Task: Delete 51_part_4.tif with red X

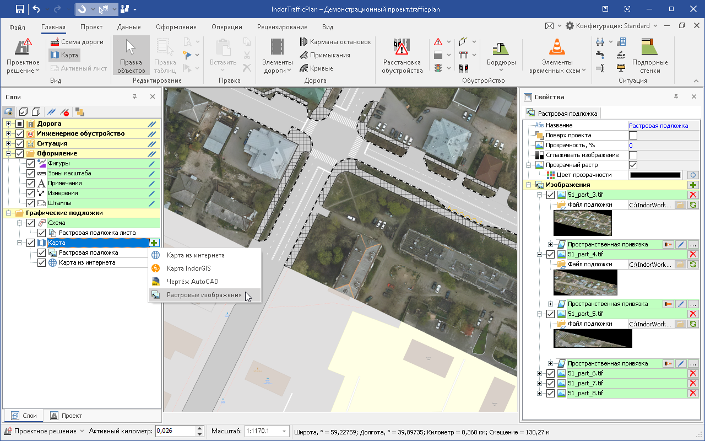Action: [x=693, y=255]
